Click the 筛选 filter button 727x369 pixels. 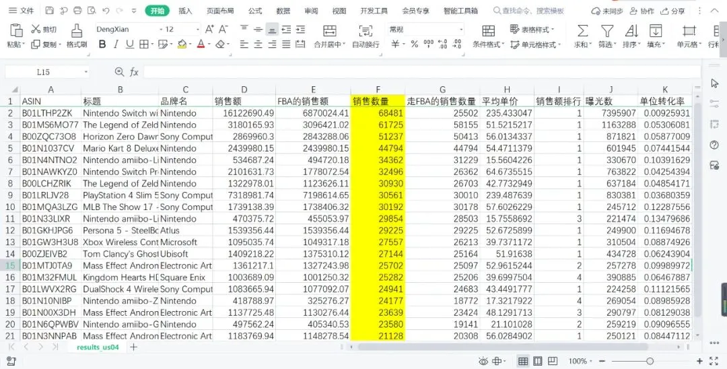point(607,36)
